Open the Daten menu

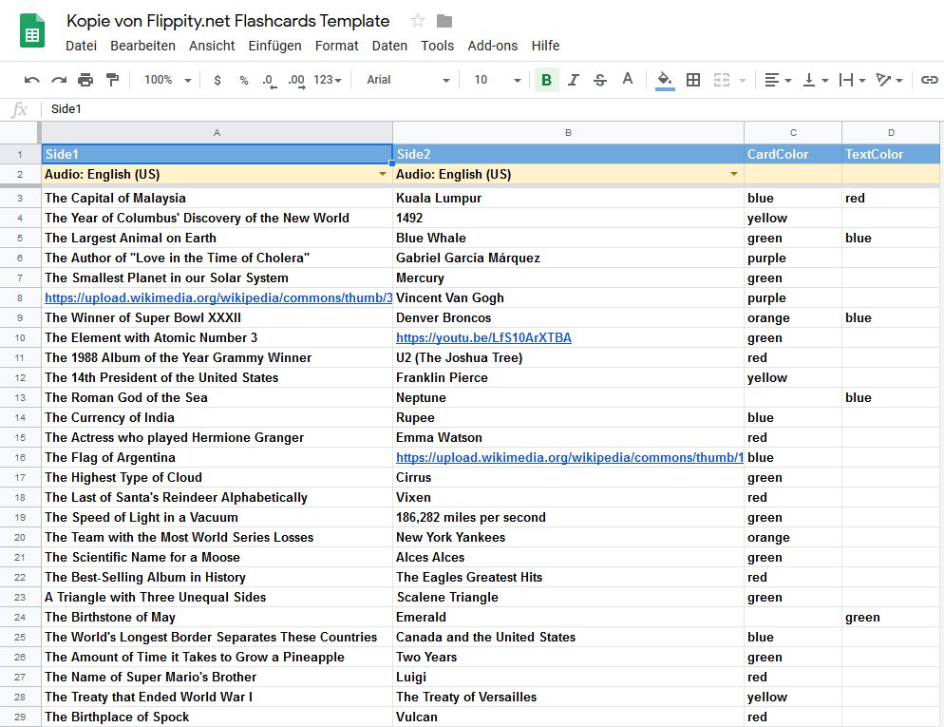(x=389, y=46)
